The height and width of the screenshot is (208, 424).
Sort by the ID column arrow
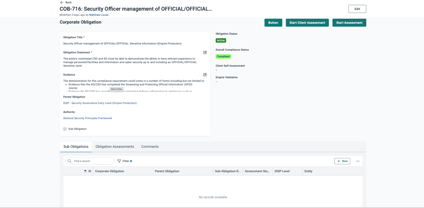tap(85, 171)
